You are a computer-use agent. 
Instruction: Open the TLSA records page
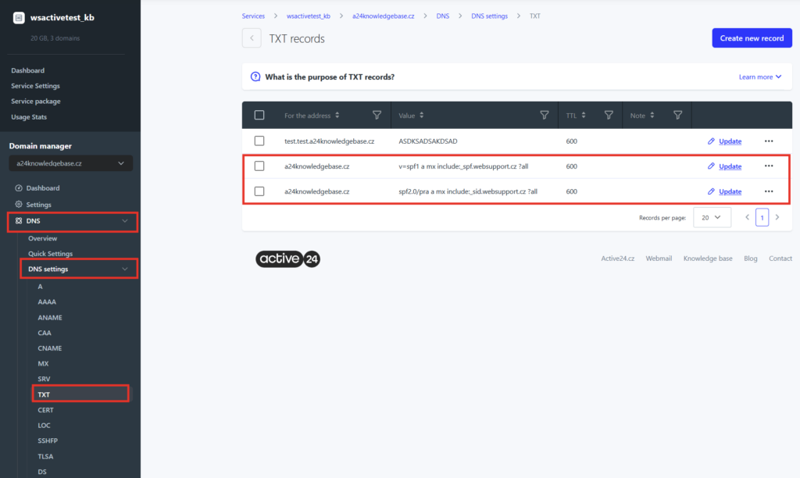click(x=45, y=457)
